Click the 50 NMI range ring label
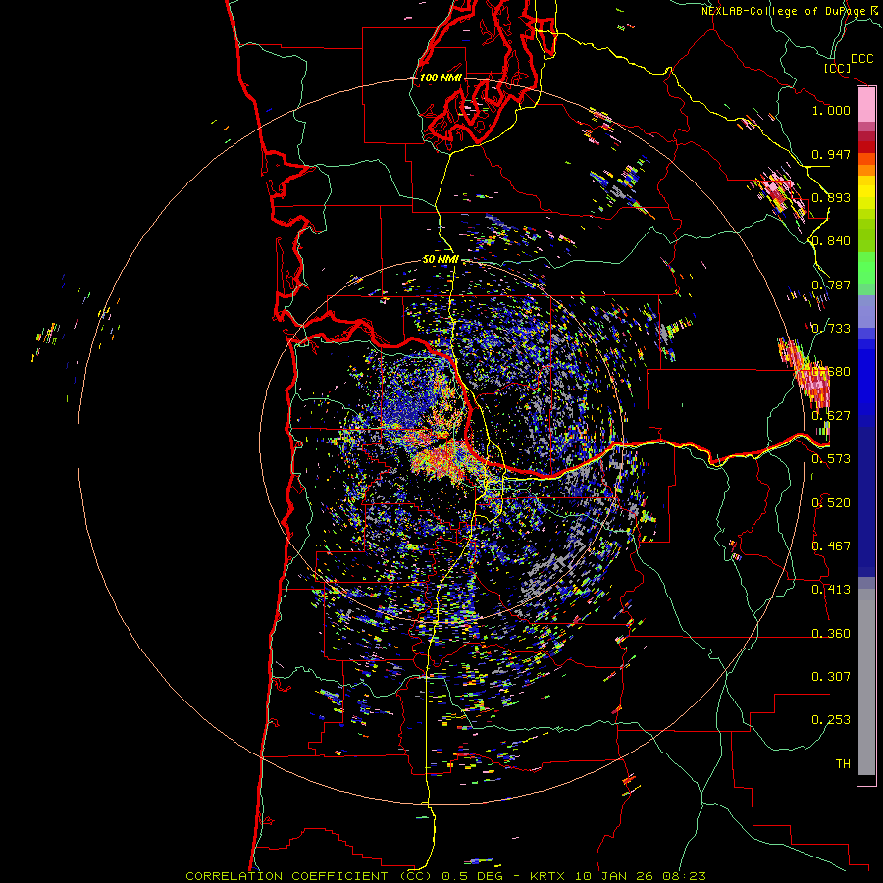 [x=441, y=260]
